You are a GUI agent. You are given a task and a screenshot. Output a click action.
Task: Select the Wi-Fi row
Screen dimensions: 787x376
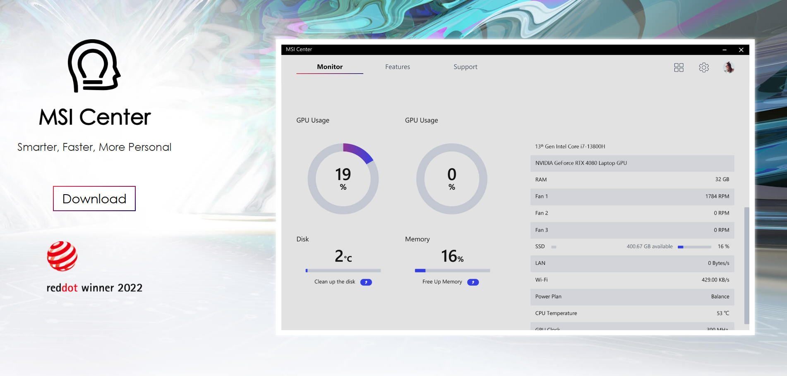[x=632, y=280]
